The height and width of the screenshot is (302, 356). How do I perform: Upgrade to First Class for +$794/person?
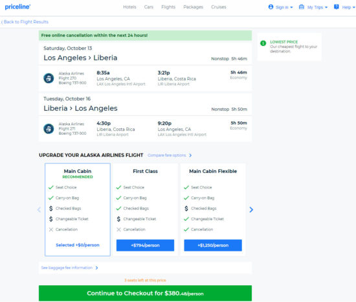(x=145, y=245)
